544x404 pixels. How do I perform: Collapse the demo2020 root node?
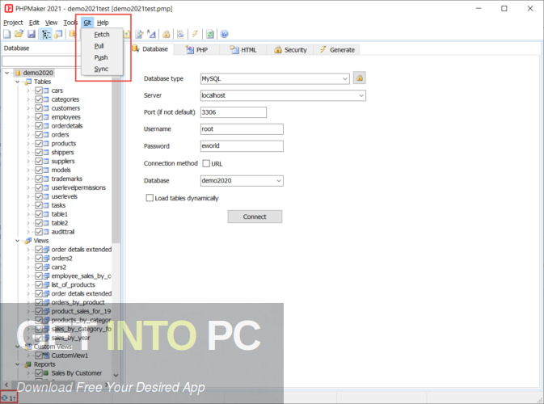(7, 73)
